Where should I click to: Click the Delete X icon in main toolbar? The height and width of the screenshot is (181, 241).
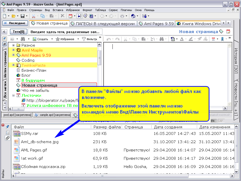tap(63, 16)
